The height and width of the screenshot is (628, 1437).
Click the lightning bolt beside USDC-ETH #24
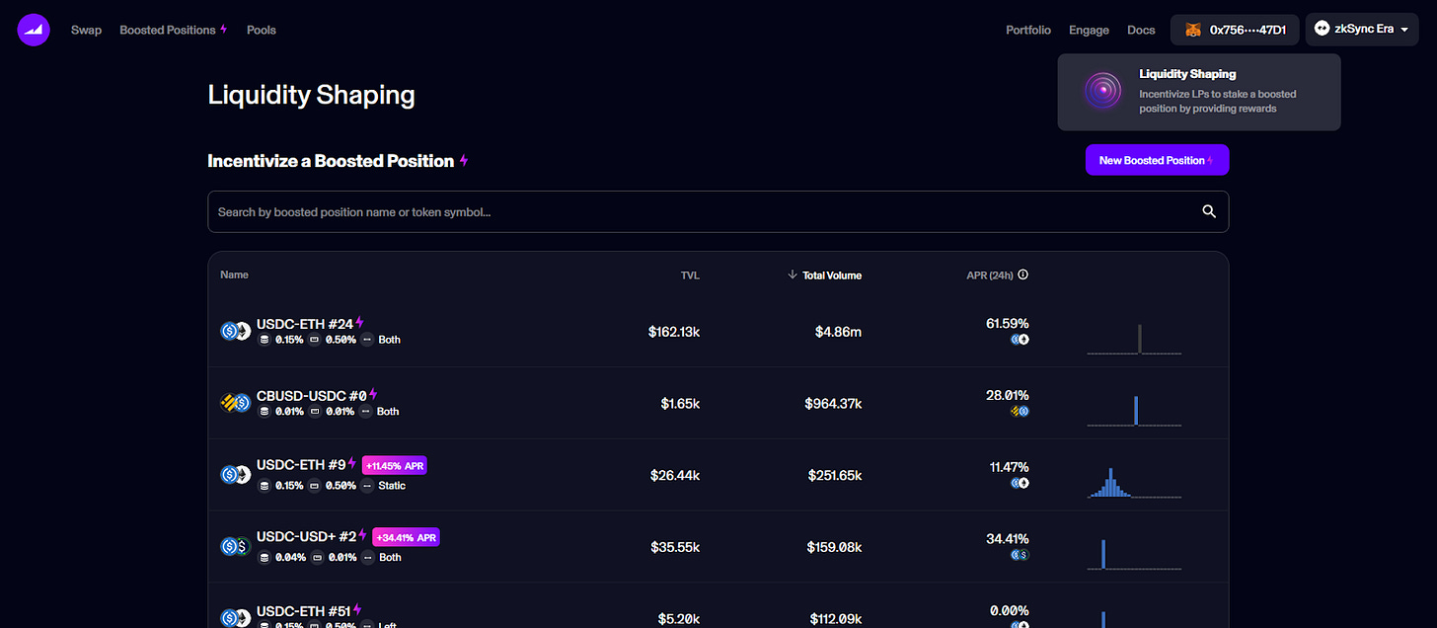click(x=360, y=323)
